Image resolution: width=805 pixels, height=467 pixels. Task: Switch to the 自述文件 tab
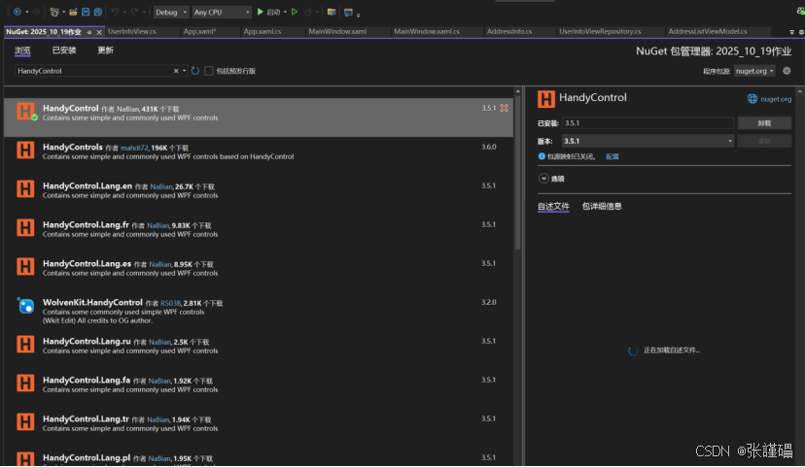tap(553, 206)
